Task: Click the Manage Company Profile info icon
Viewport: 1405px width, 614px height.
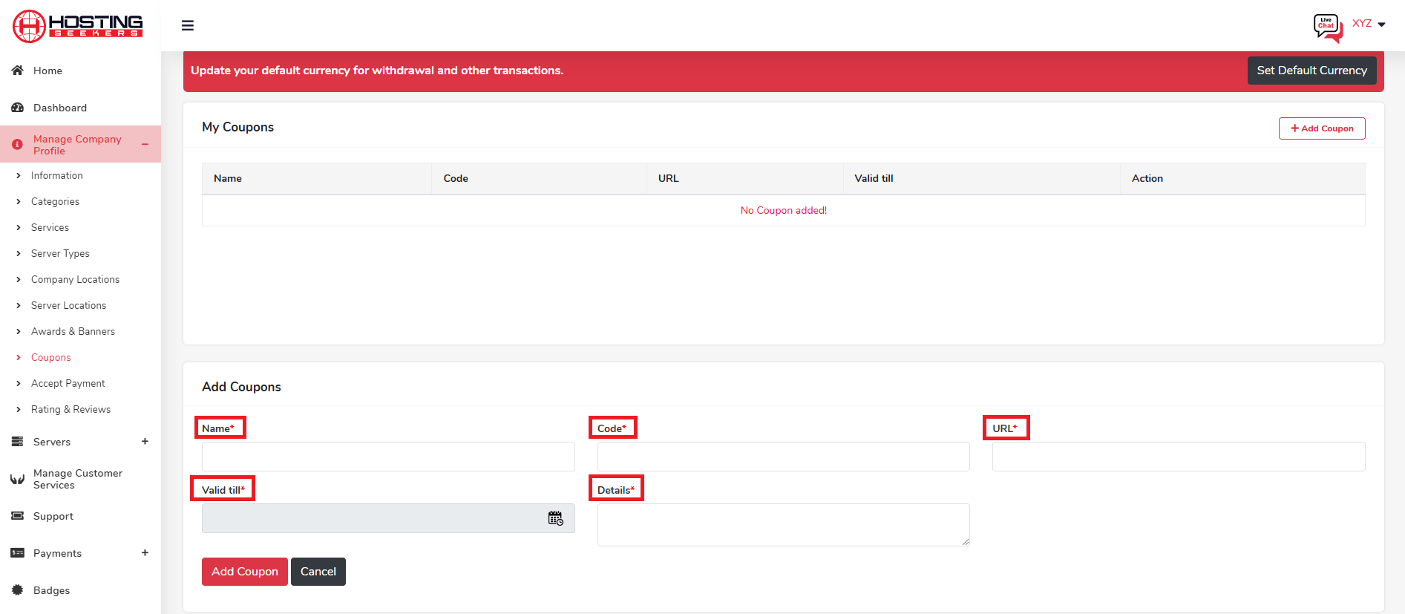Action: [x=18, y=145]
